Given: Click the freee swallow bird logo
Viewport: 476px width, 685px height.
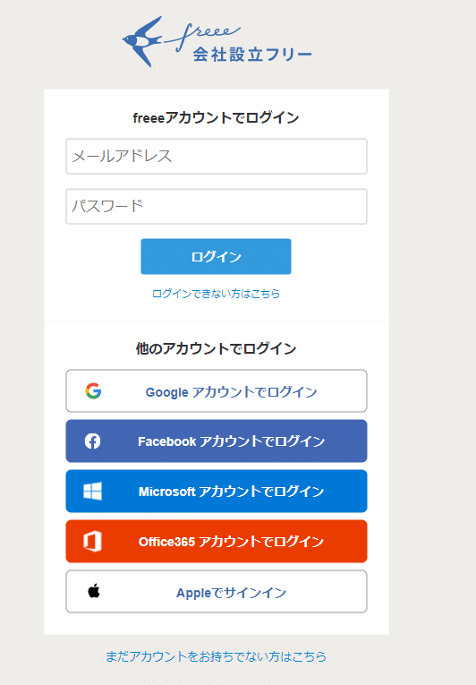Looking at the screenshot, I should coord(141,41).
